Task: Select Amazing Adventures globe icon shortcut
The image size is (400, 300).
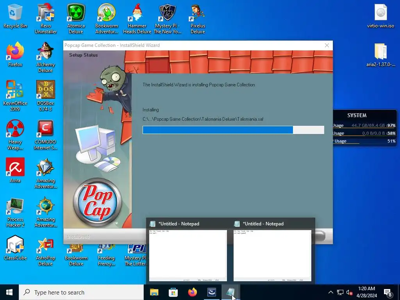Action: tap(45, 212)
